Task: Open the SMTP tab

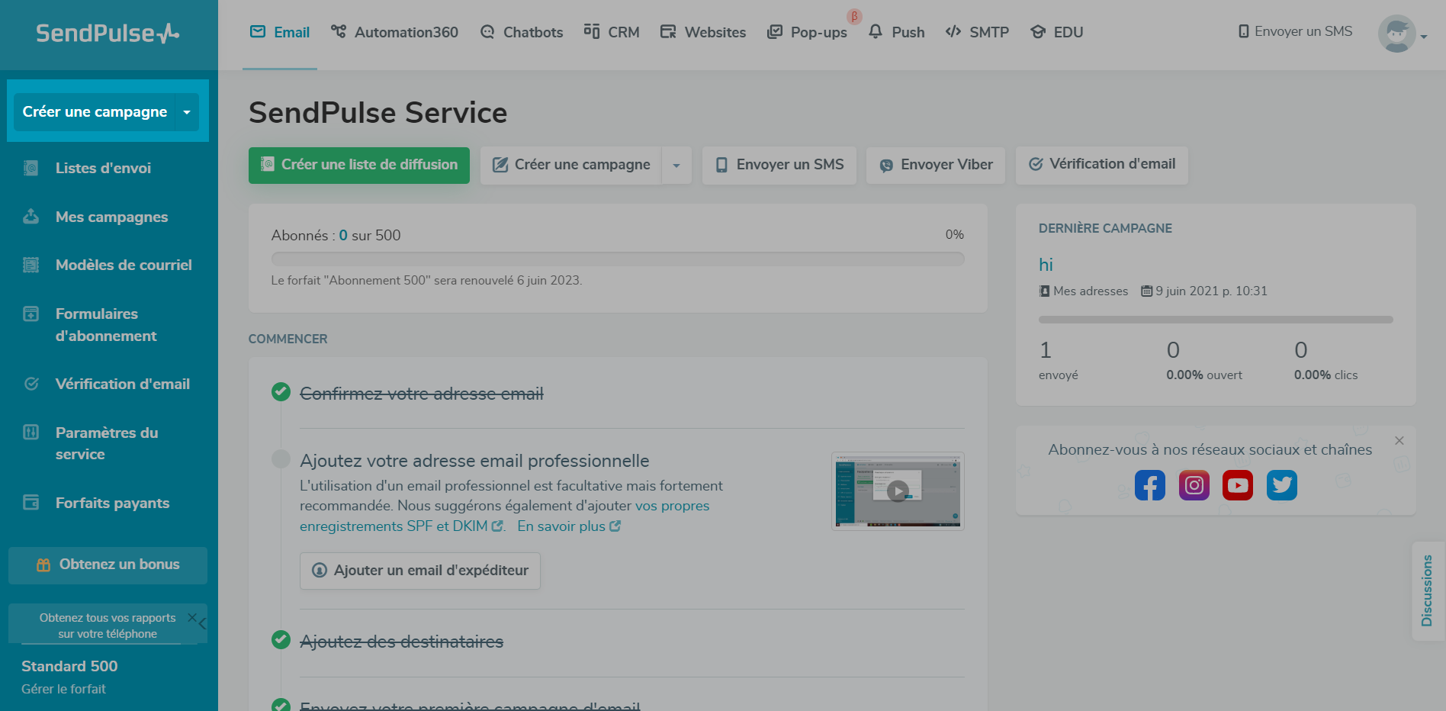Action: click(x=977, y=32)
